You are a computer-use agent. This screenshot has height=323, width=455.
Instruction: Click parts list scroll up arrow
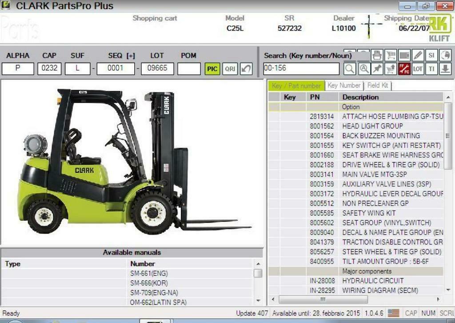pos(448,97)
